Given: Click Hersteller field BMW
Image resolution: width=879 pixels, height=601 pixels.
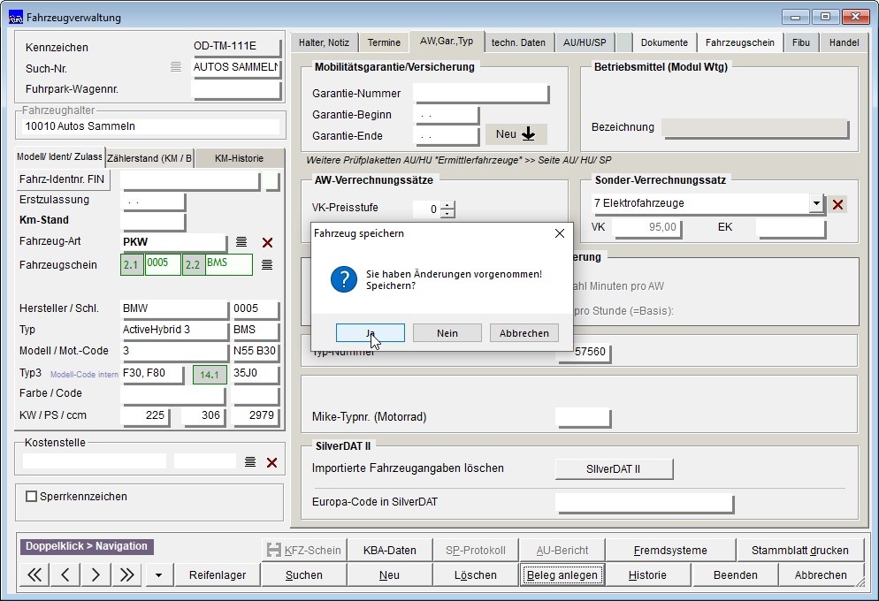Looking at the screenshot, I should point(174,308).
